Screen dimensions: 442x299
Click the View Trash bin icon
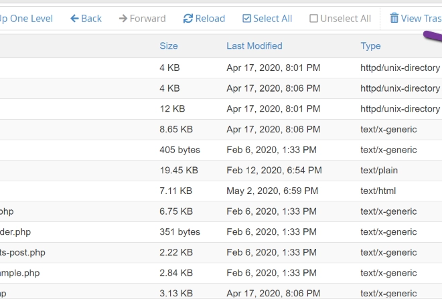click(x=394, y=18)
